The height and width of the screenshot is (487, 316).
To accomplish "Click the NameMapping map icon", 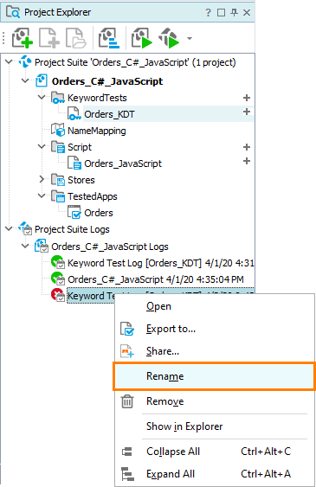I will point(58,130).
